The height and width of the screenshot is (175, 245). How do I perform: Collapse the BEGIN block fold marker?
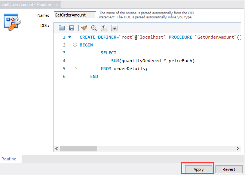pos(75,45)
